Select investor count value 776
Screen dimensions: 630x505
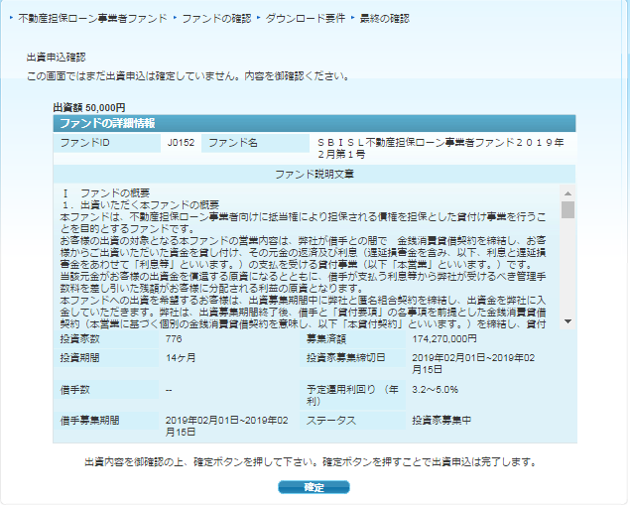click(174, 338)
